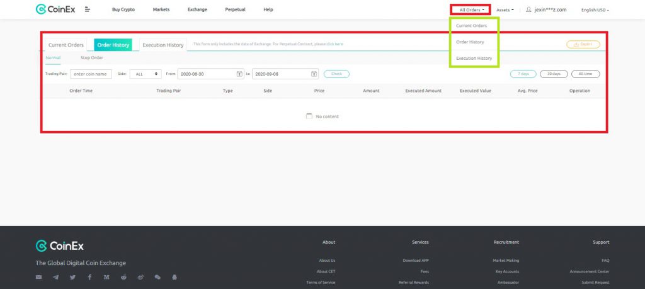Click the From date field 2020-08-30
Viewport: 645px width, 289px height.
210,74
